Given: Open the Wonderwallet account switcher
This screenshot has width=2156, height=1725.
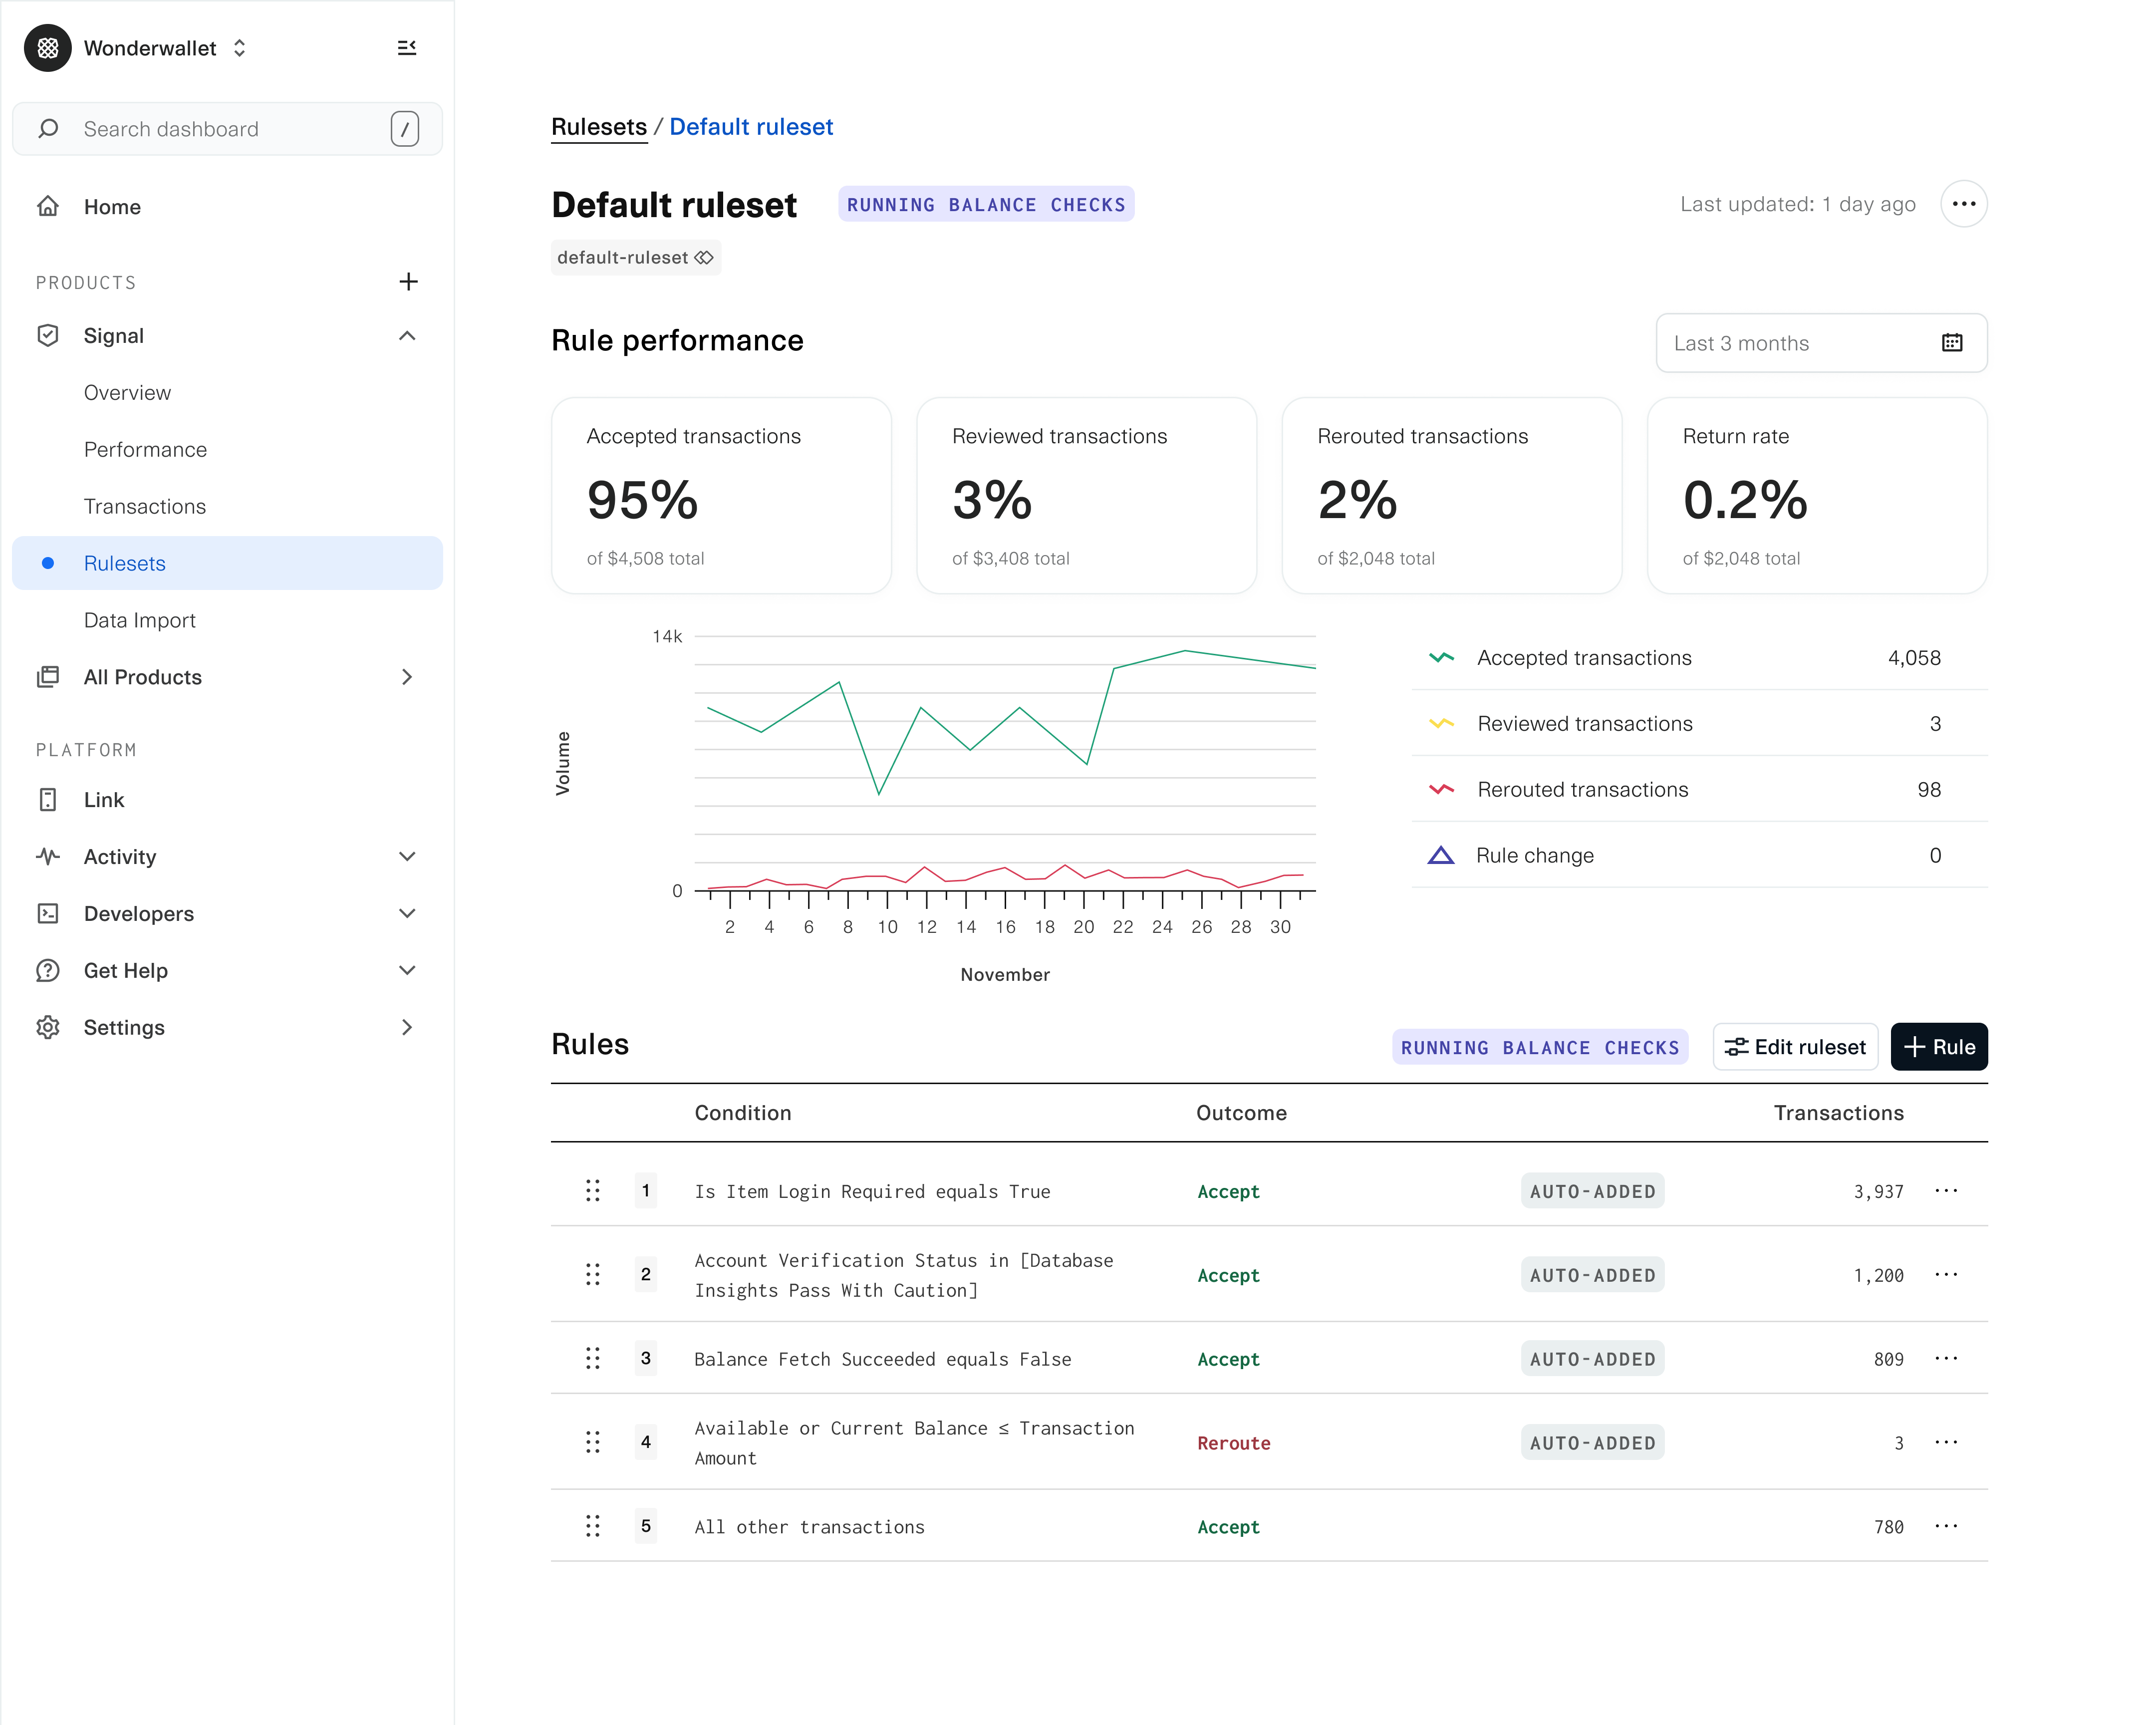Looking at the screenshot, I should tap(240, 48).
